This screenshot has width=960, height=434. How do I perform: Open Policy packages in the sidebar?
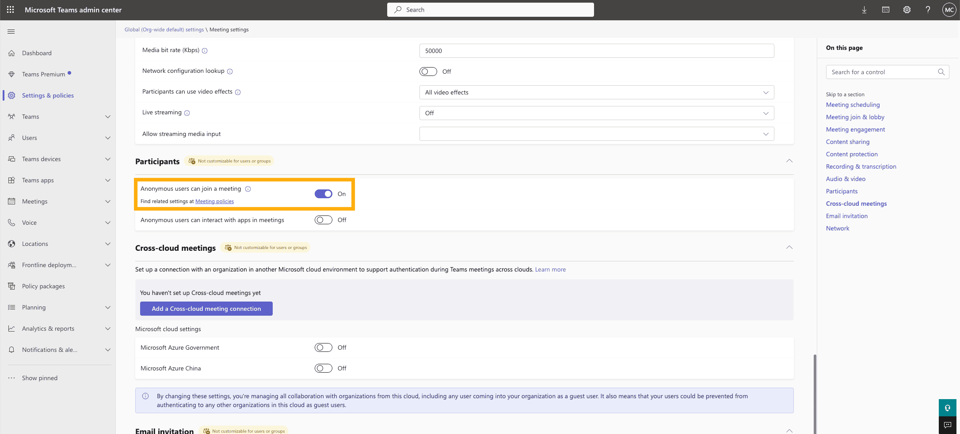(43, 286)
